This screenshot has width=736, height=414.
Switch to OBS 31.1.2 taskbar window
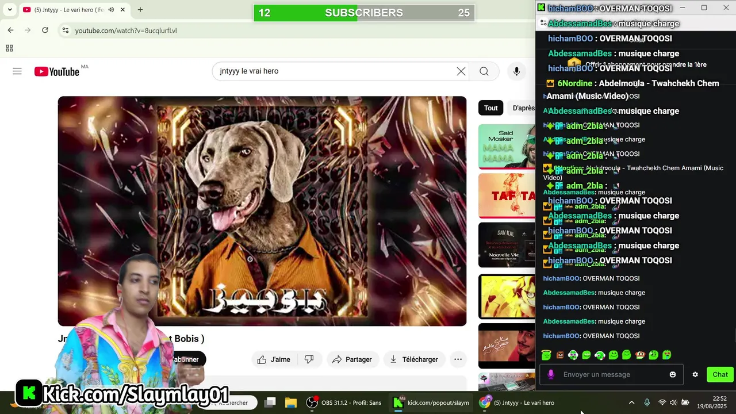point(344,402)
